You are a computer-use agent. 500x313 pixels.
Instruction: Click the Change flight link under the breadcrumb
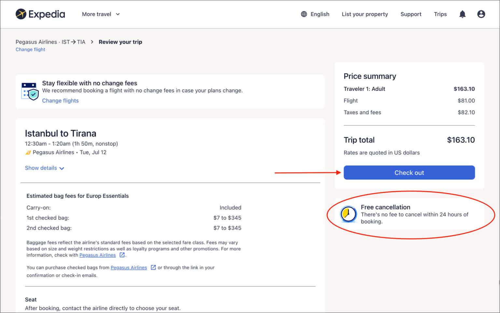[30, 49]
